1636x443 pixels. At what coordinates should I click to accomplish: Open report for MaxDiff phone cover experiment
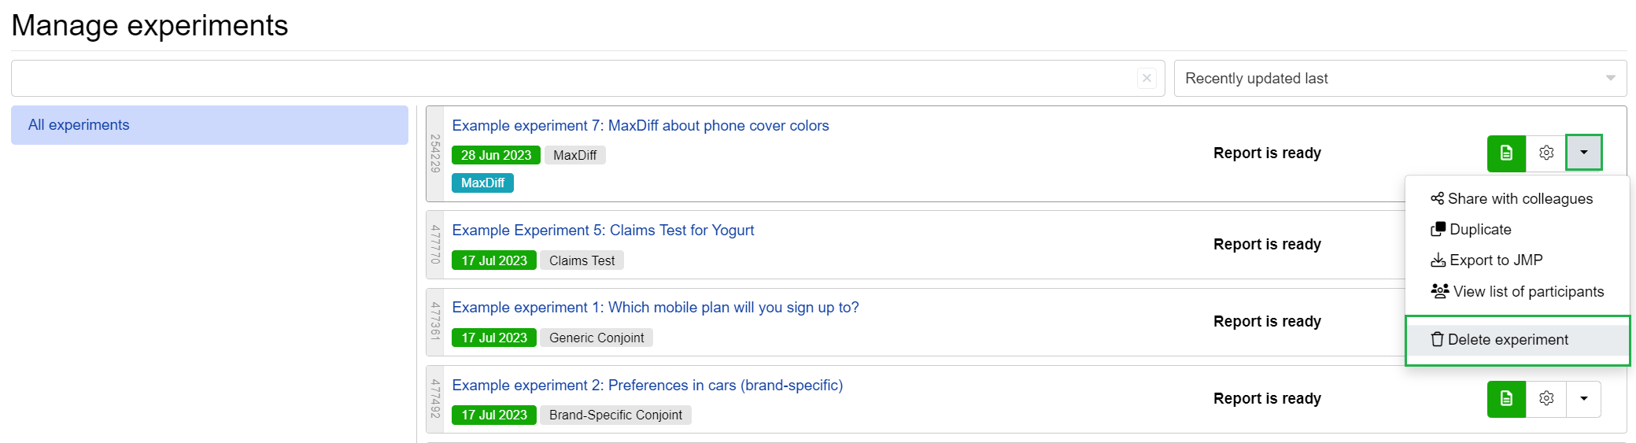(x=1506, y=153)
